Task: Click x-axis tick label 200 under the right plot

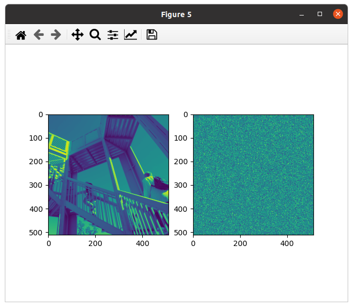Action: (240, 243)
